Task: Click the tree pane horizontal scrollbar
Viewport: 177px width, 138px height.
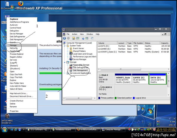Action: tap(79, 98)
